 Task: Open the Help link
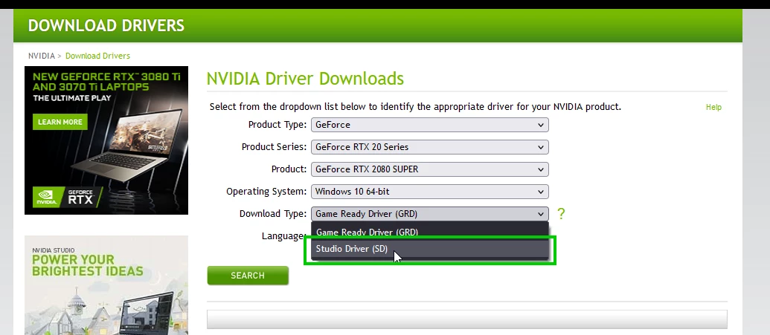point(713,108)
